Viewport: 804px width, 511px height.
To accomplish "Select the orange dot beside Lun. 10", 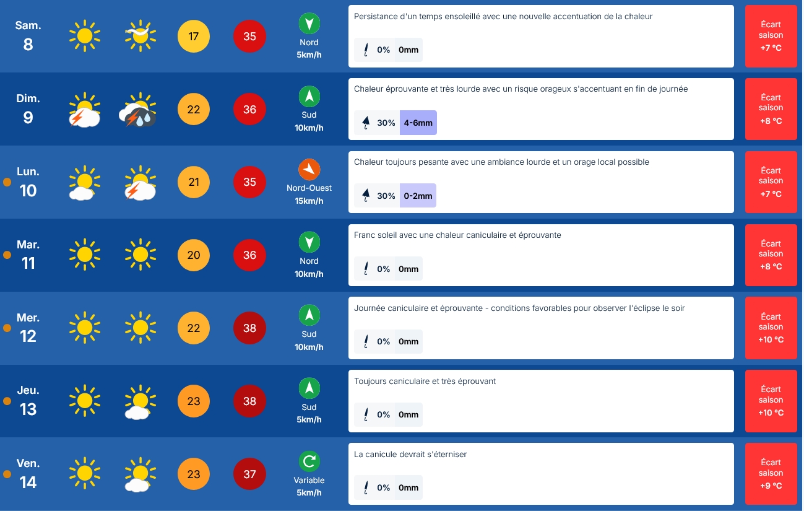I will point(7,182).
